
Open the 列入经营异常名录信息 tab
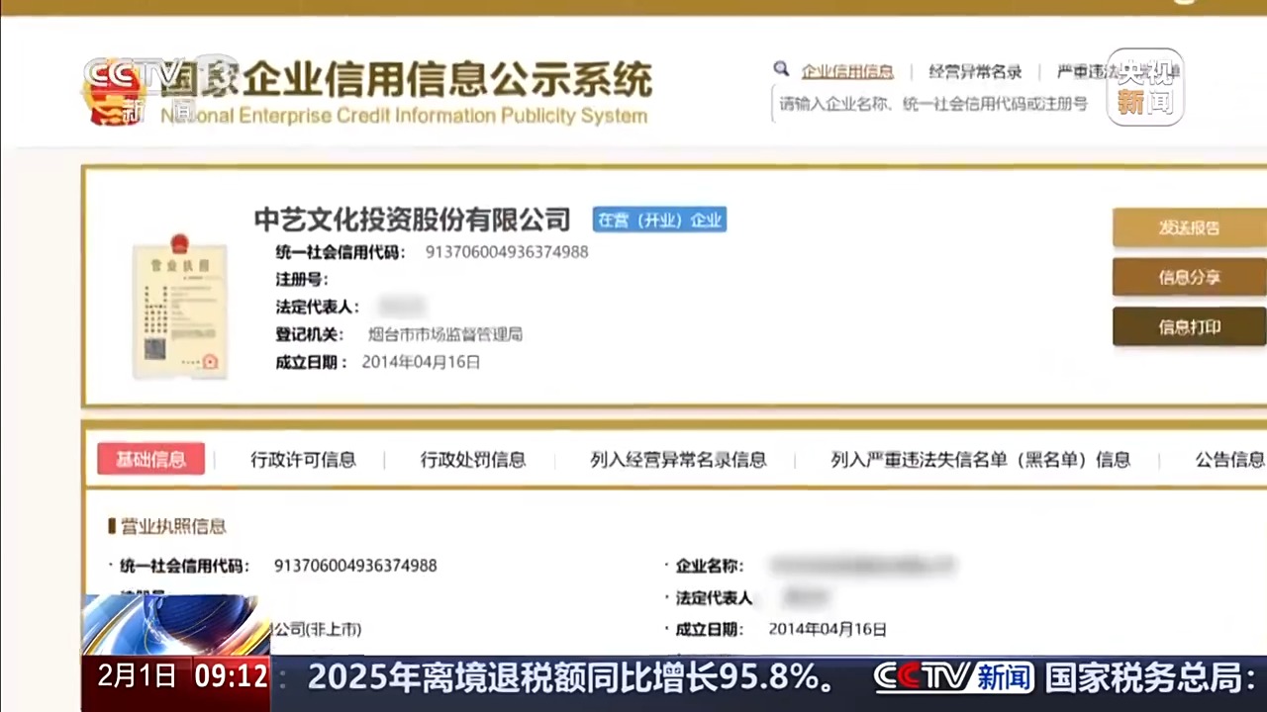click(678, 460)
